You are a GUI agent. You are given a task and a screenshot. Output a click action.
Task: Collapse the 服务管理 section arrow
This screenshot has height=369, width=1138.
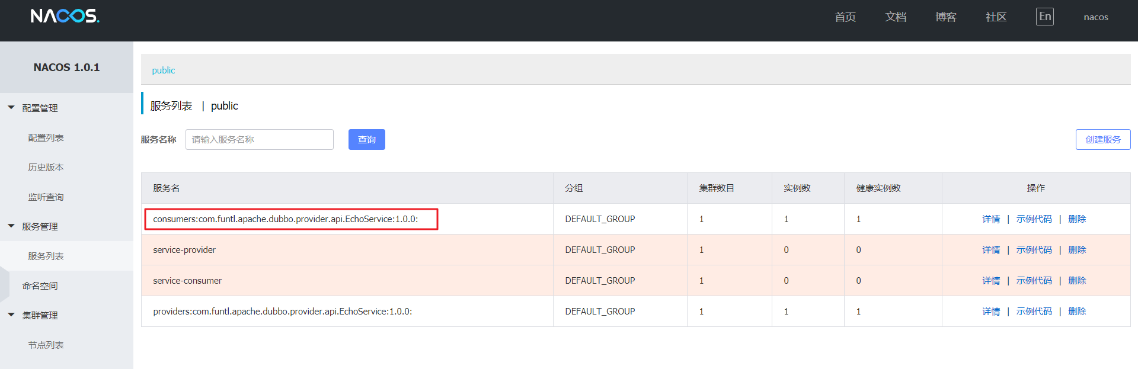click(11, 226)
